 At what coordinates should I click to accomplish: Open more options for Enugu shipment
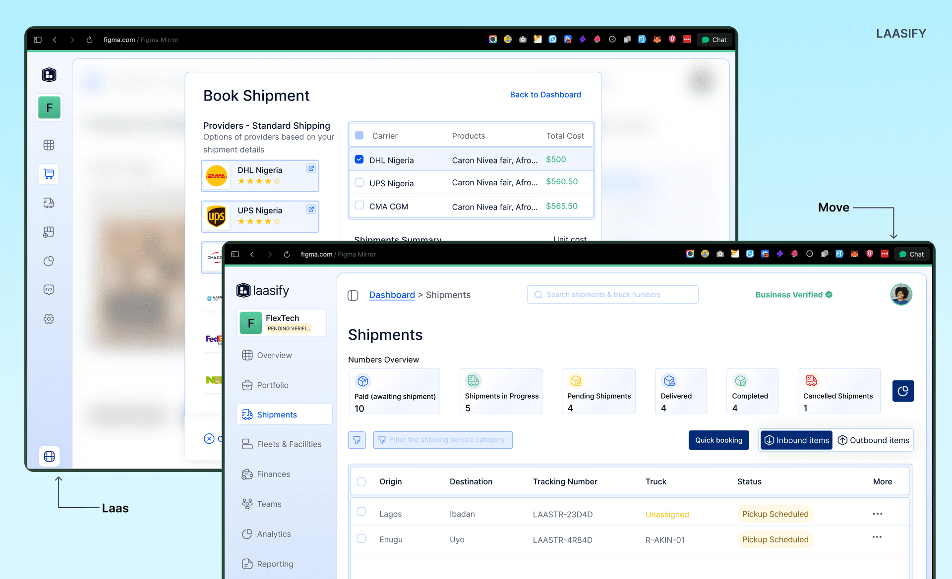point(877,537)
